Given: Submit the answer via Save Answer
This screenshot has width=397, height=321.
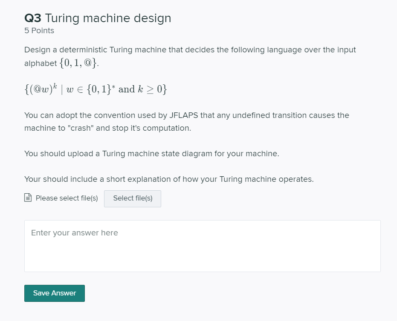Looking at the screenshot, I should click(x=54, y=293).
